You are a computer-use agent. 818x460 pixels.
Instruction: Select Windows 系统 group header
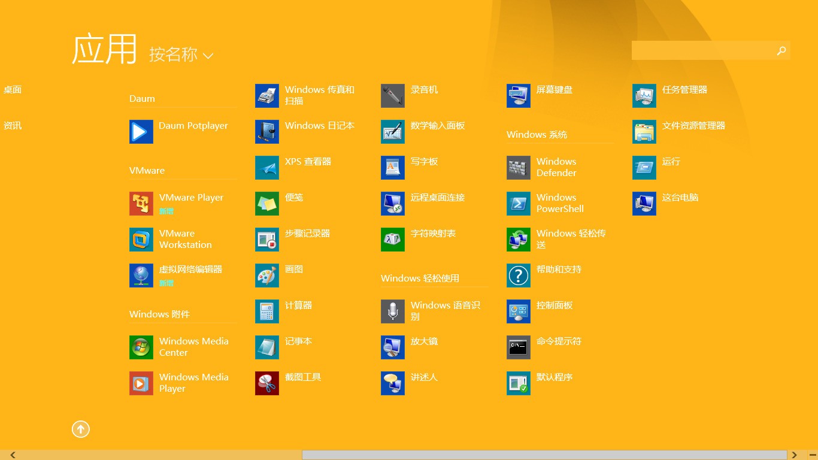(x=537, y=135)
